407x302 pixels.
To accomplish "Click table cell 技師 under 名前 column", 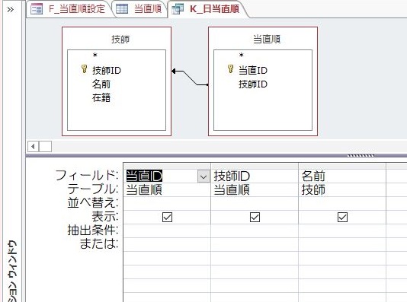I will coord(342,190).
